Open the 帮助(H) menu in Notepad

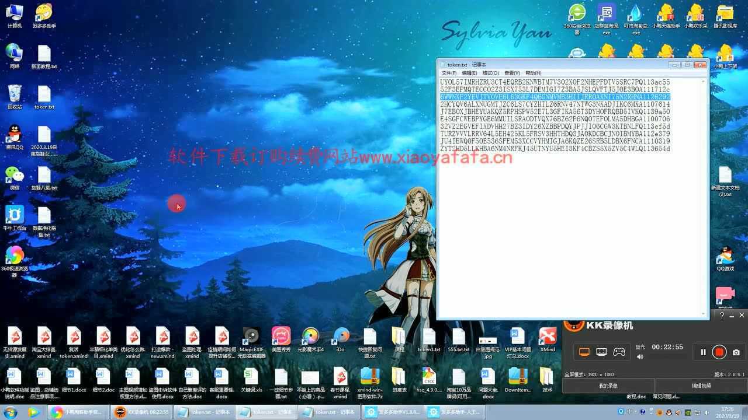pos(533,73)
